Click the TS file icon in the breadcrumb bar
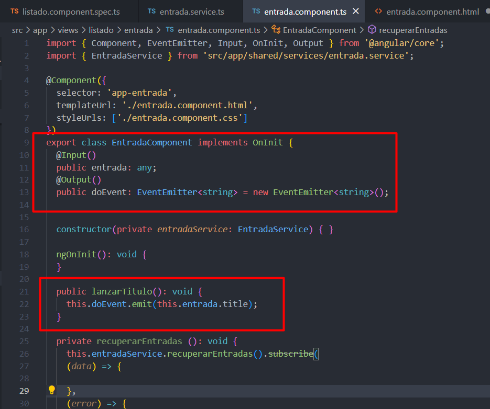Viewport: 490px width, 409px height. pyautogui.click(x=170, y=30)
